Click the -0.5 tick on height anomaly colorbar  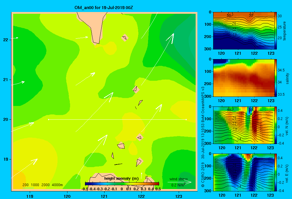(x=85, y=189)
